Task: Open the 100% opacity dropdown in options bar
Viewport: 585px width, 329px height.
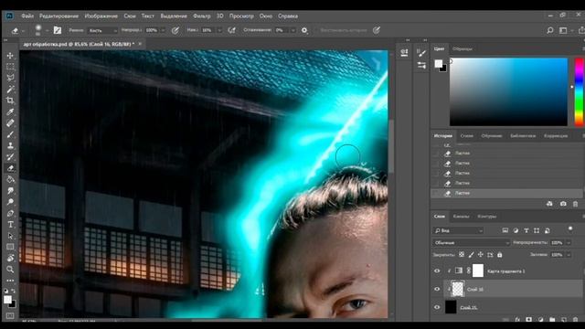Action: (163, 30)
